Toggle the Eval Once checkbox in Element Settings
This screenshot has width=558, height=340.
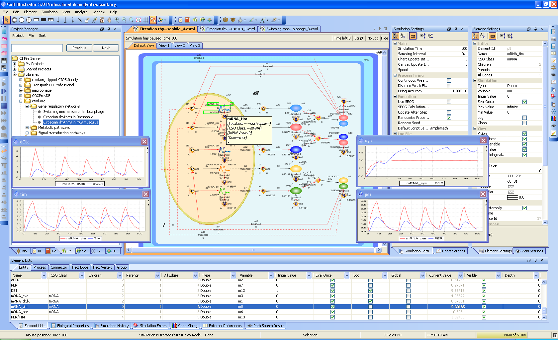(x=524, y=102)
